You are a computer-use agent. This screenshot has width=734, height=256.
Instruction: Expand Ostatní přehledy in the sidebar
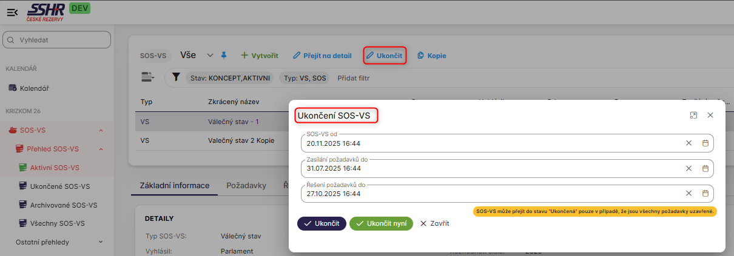pyautogui.click(x=101, y=242)
